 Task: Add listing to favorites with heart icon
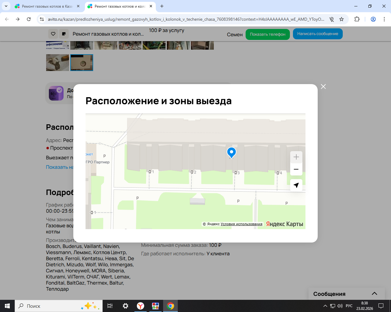[x=53, y=34]
